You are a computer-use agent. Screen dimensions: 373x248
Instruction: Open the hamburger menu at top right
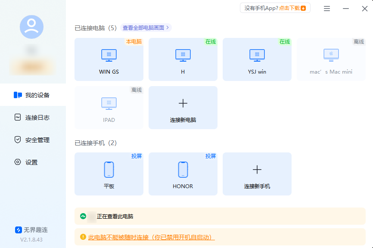click(x=326, y=8)
